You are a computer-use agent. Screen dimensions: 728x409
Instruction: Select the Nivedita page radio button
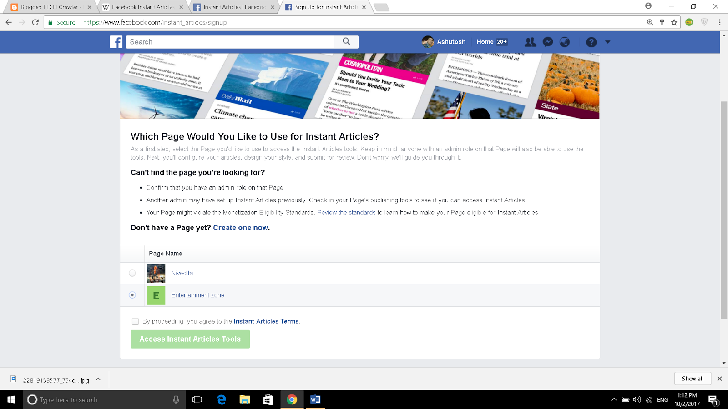click(132, 273)
